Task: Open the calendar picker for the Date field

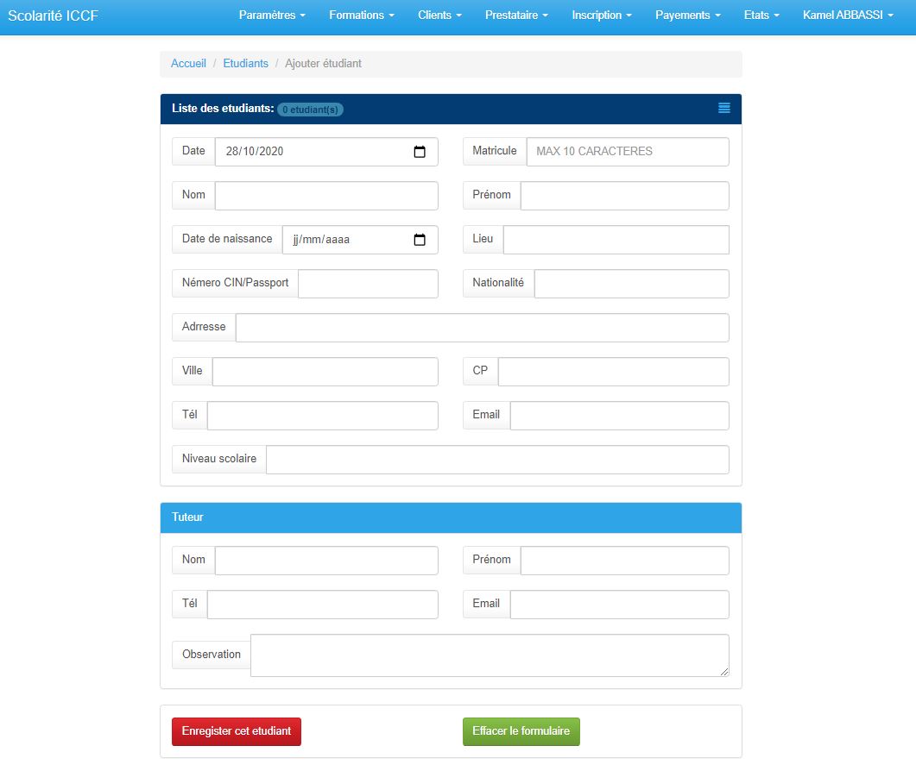Action: click(x=420, y=152)
